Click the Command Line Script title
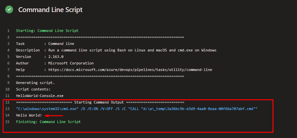The image size is (297, 138). [x=50, y=10]
